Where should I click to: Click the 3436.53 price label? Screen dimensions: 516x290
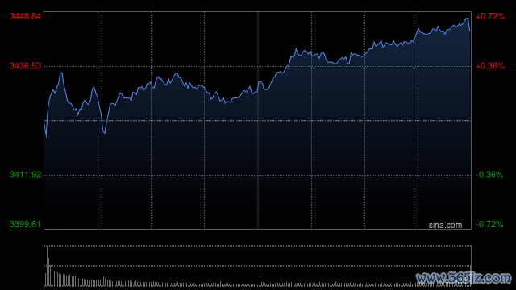click(x=25, y=66)
